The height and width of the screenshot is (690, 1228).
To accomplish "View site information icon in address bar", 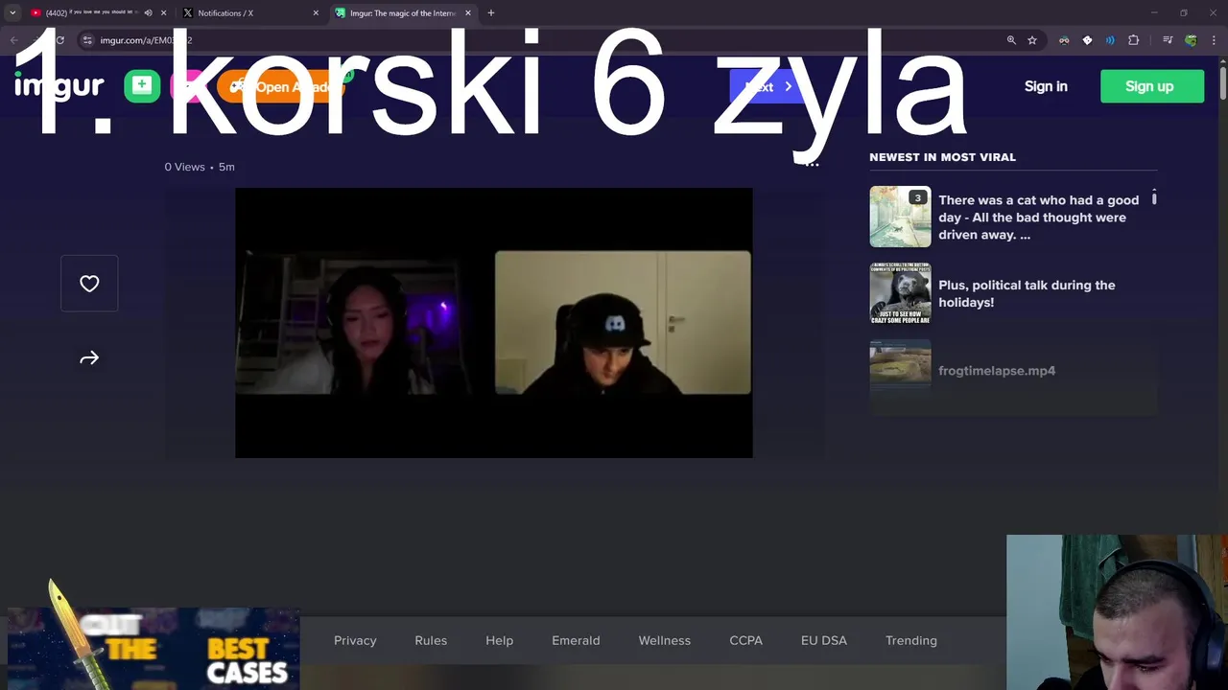I will coord(87,40).
